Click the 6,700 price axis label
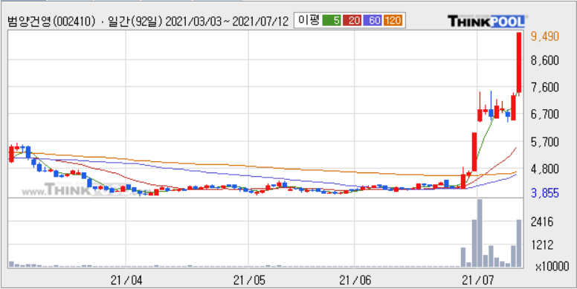577x289 pixels. (545, 114)
